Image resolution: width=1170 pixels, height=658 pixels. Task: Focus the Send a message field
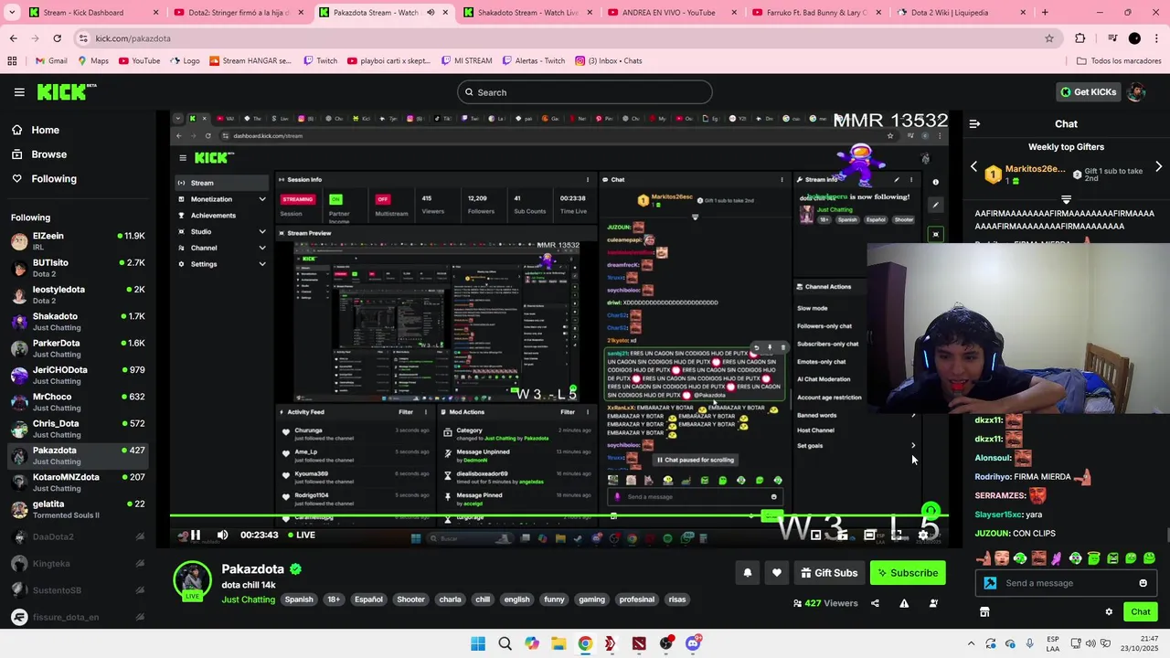(1067, 583)
